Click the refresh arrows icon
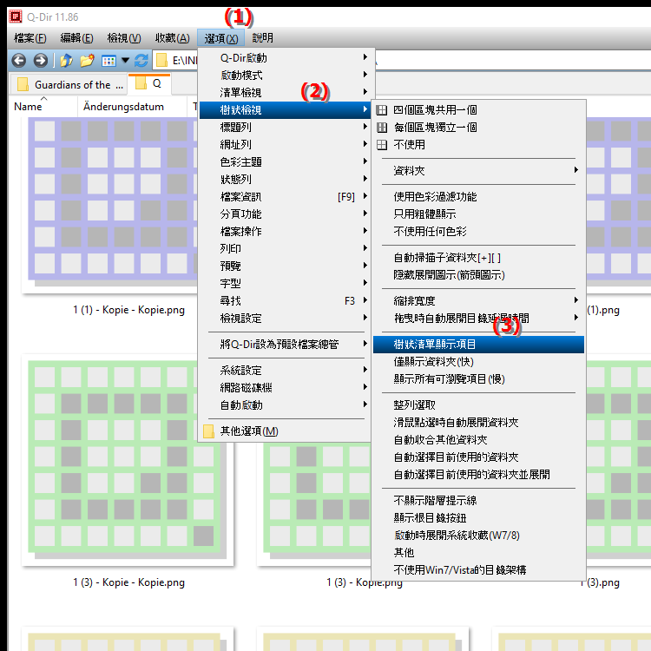651x651 pixels. [141, 61]
